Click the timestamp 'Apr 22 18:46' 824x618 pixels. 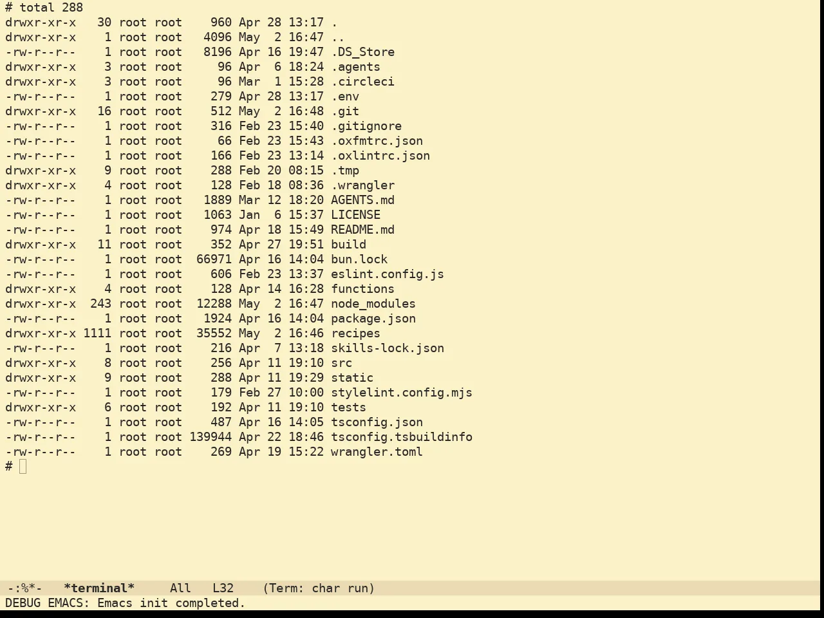[x=281, y=437]
